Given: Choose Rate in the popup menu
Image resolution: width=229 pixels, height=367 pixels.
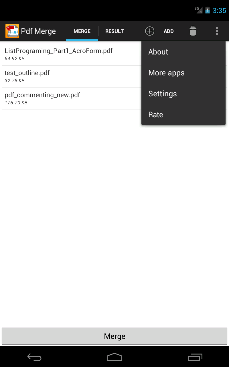Looking at the screenshot, I should (155, 114).
